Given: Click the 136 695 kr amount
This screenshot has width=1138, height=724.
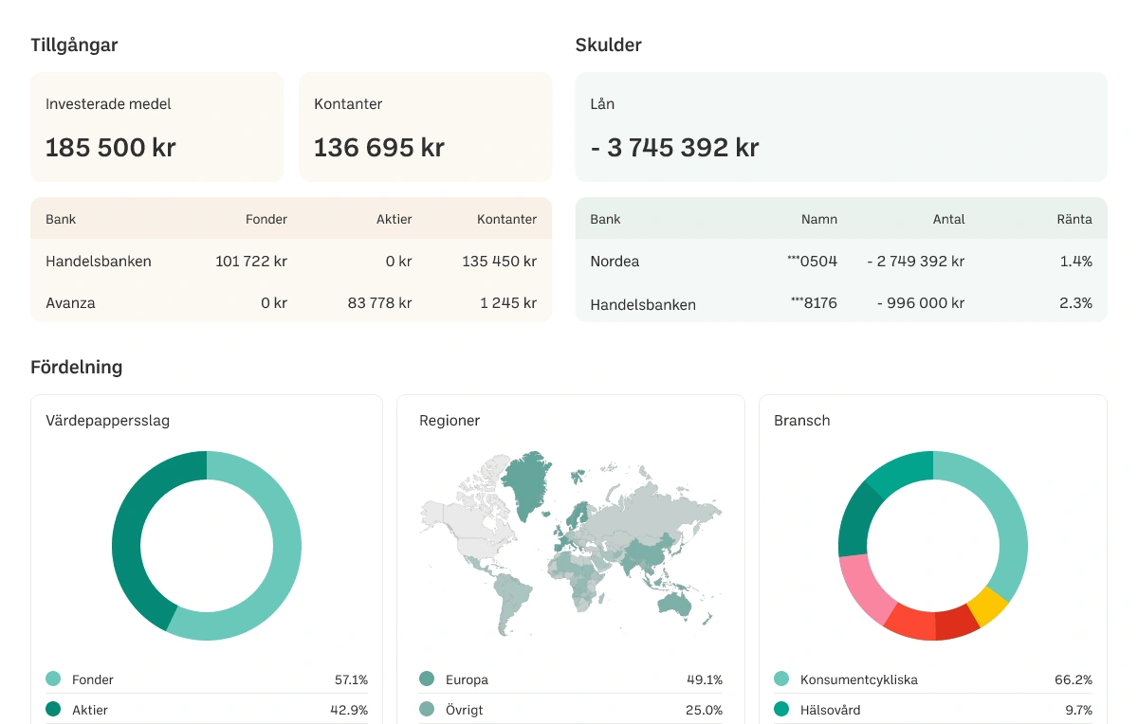Looking at the screenshot, I should (x=379, y=148).
